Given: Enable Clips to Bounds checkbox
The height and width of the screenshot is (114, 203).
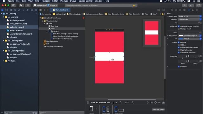Looking at the screenshot, I should pos(179,50).
